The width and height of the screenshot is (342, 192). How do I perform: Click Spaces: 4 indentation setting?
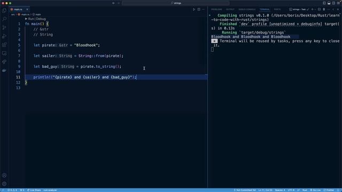280,190
